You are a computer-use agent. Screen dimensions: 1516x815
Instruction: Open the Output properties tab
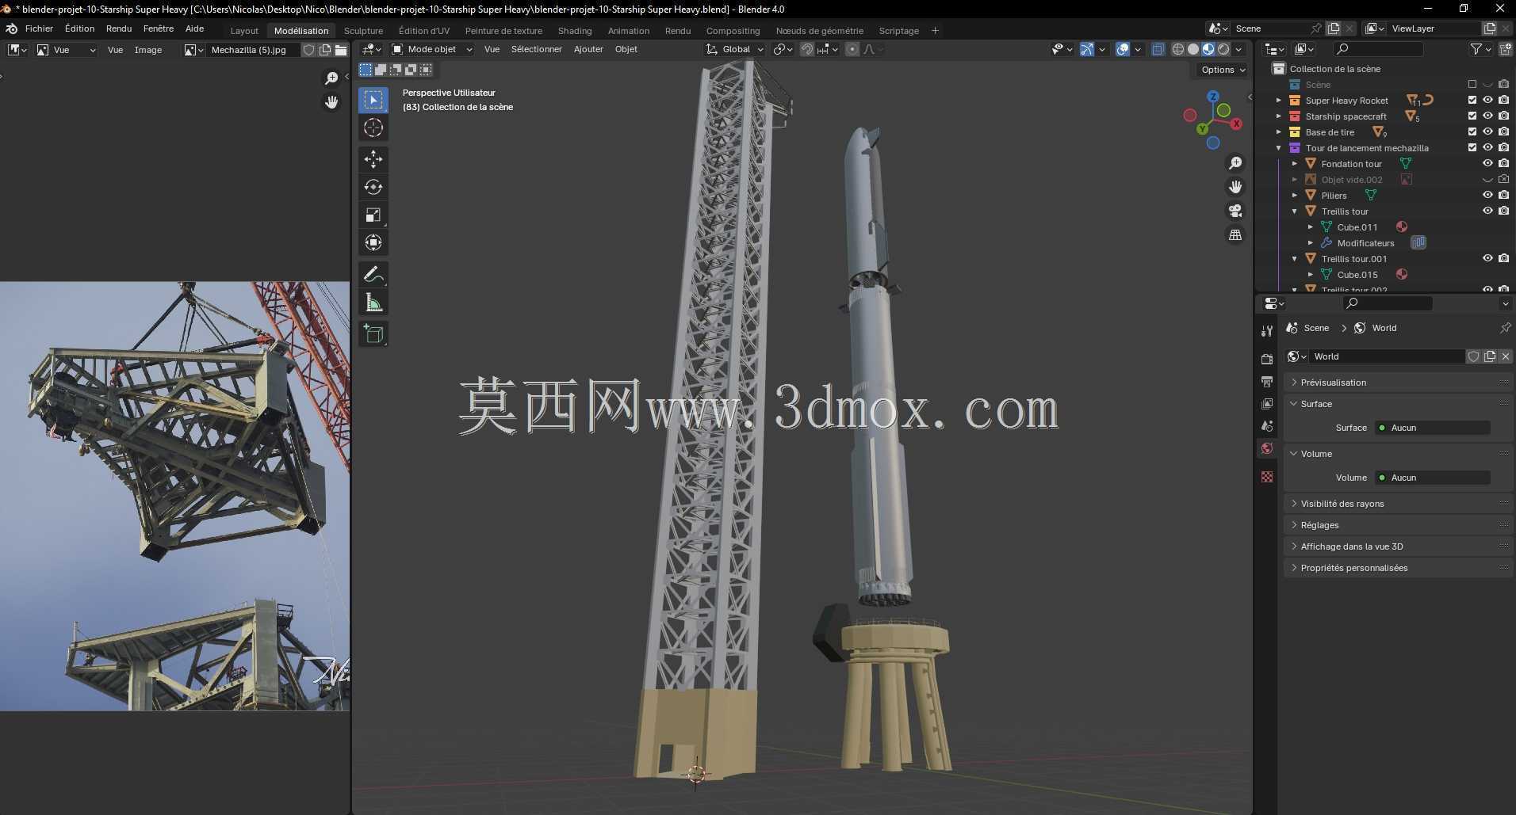tap(1267, 381)
